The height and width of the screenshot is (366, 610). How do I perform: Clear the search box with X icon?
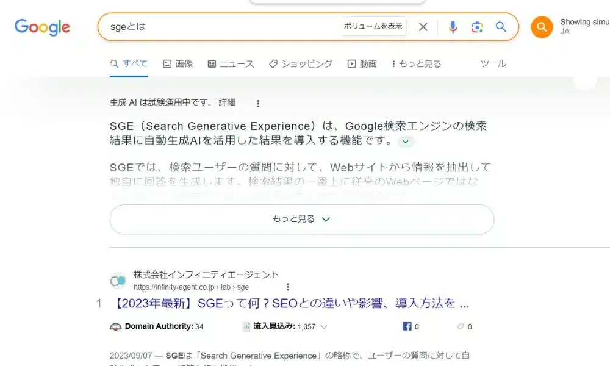click(x=423, y=27)
